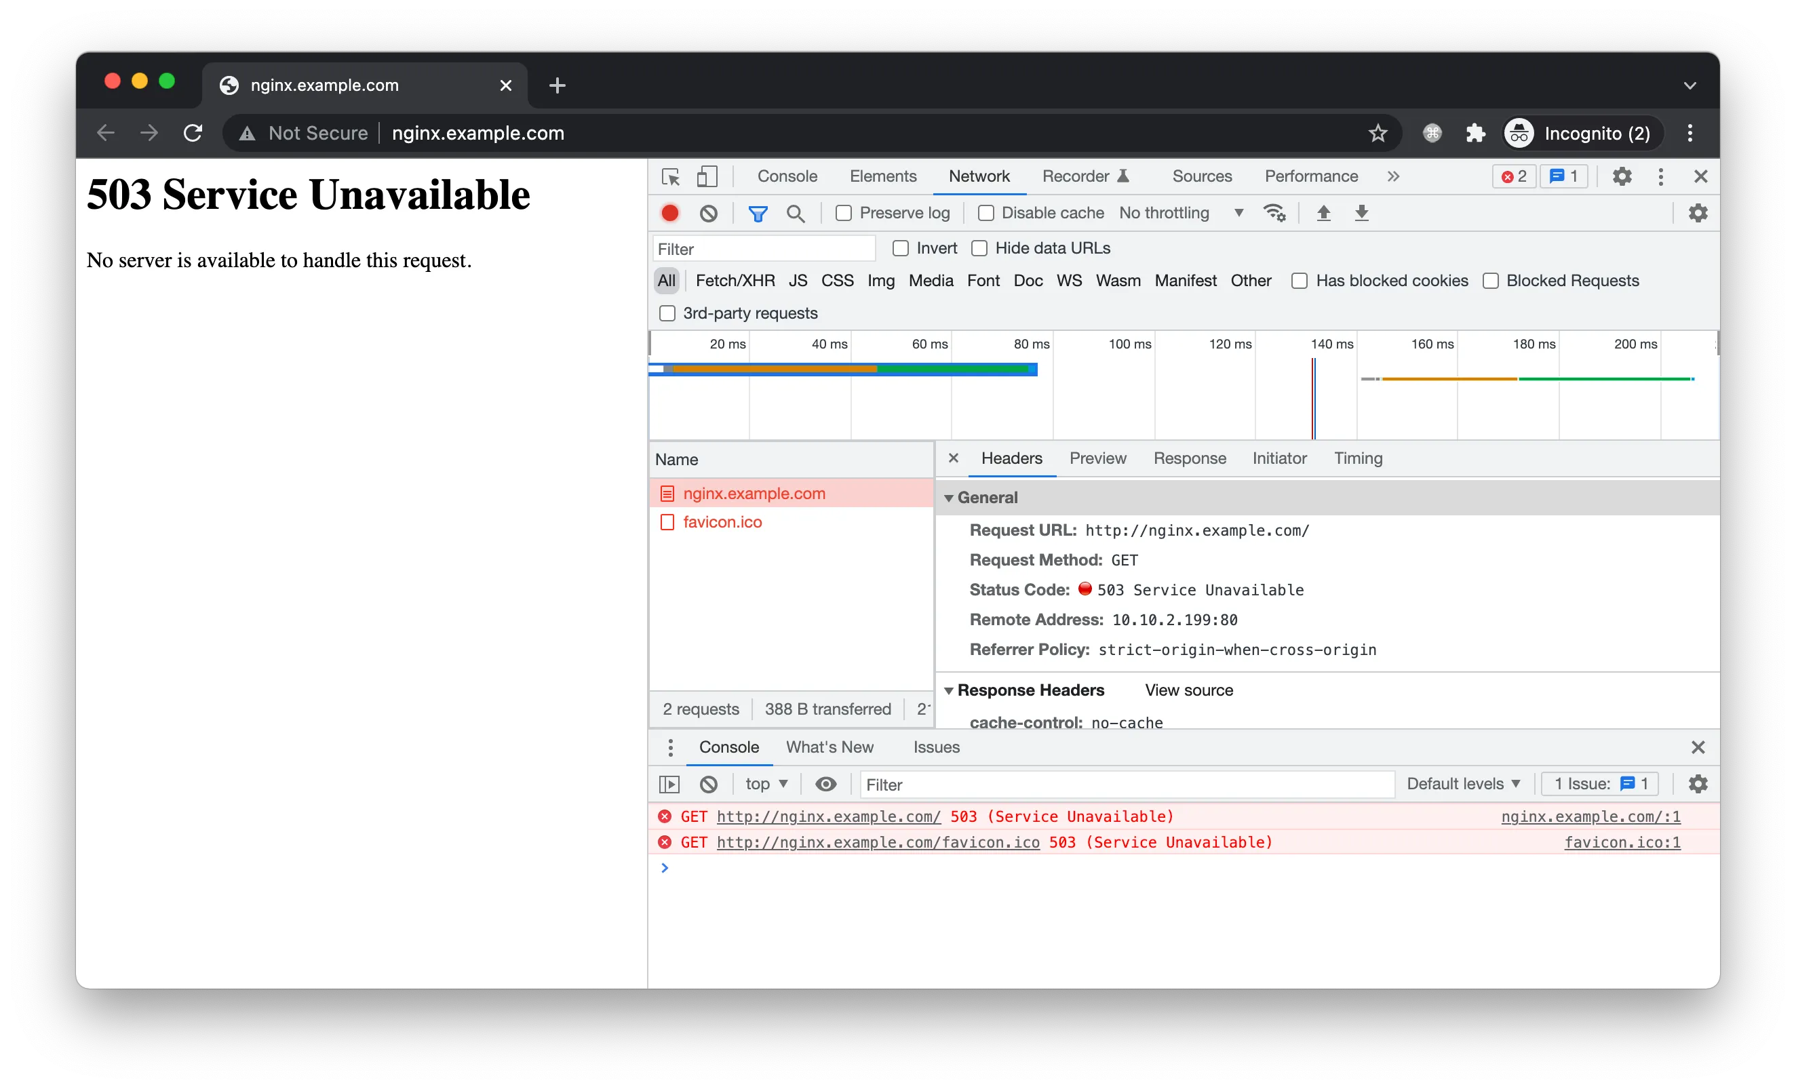The image size is (1796, 1089).
Task: Click the DevTools inspect element icon
Action: point(671,176)
